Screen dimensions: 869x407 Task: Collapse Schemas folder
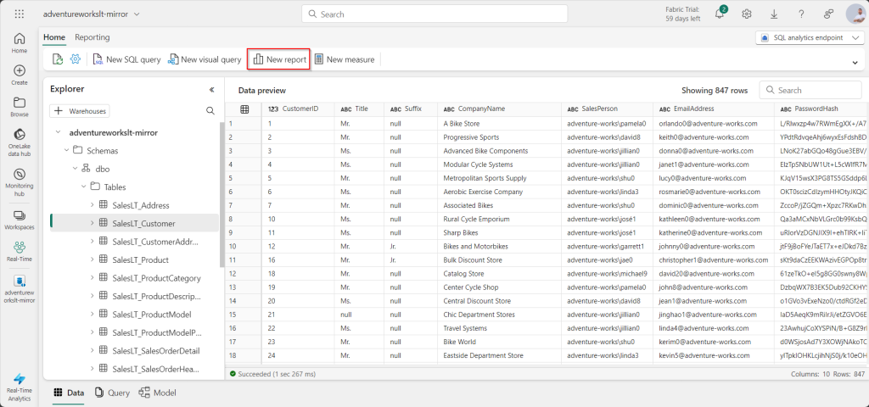(x=66, y=151)
